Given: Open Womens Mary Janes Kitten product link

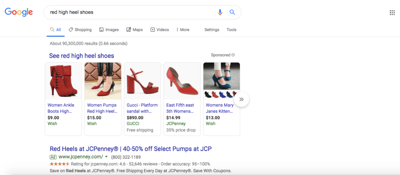Looking at the screenshot, I should tap(220, 108).
